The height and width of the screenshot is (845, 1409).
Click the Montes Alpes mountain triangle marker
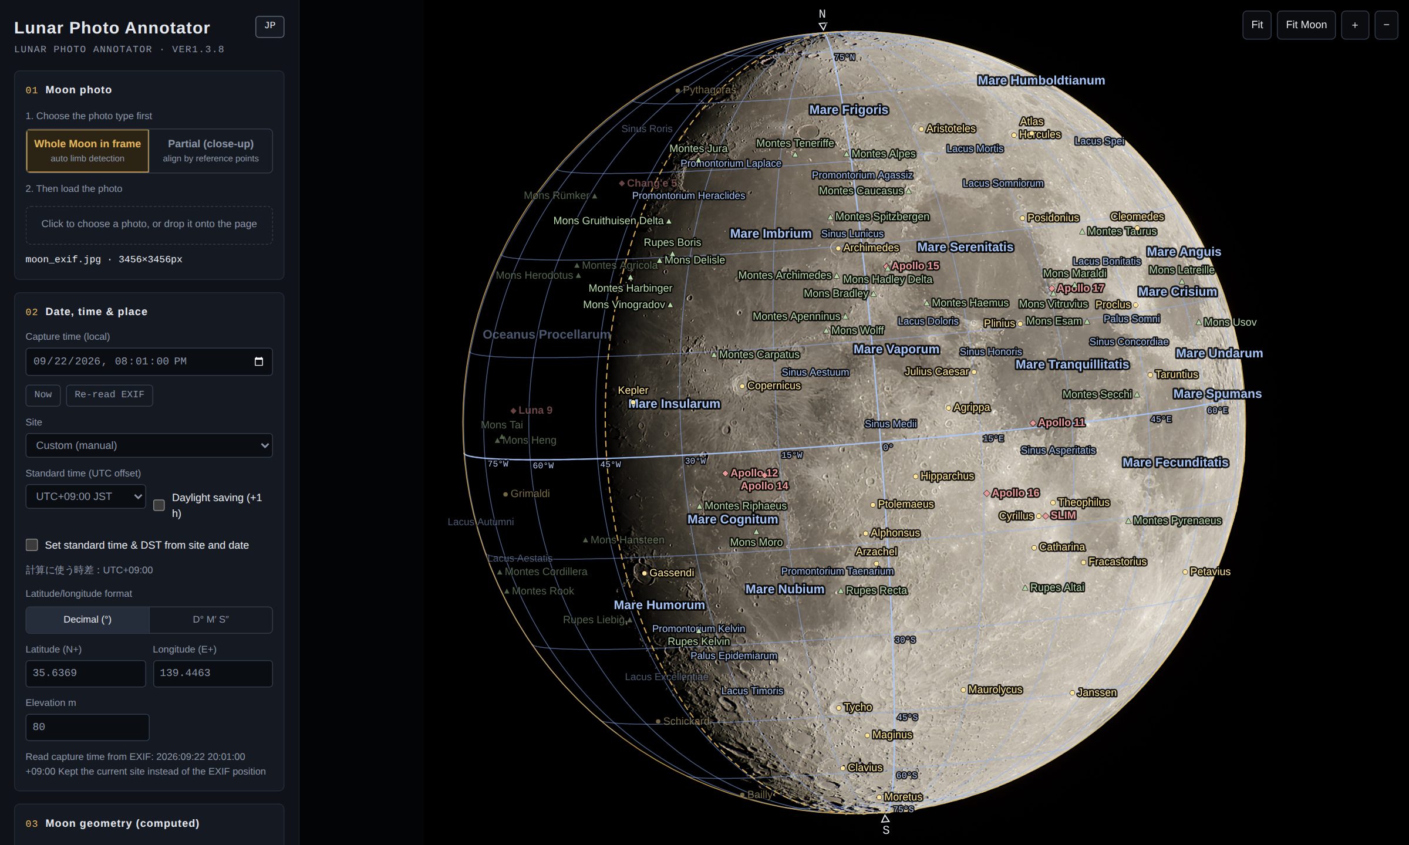pos(847,154)
